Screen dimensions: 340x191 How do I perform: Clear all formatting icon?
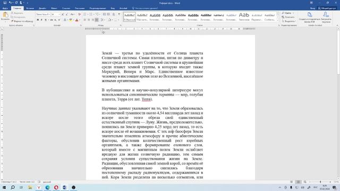tap(79, 14)
